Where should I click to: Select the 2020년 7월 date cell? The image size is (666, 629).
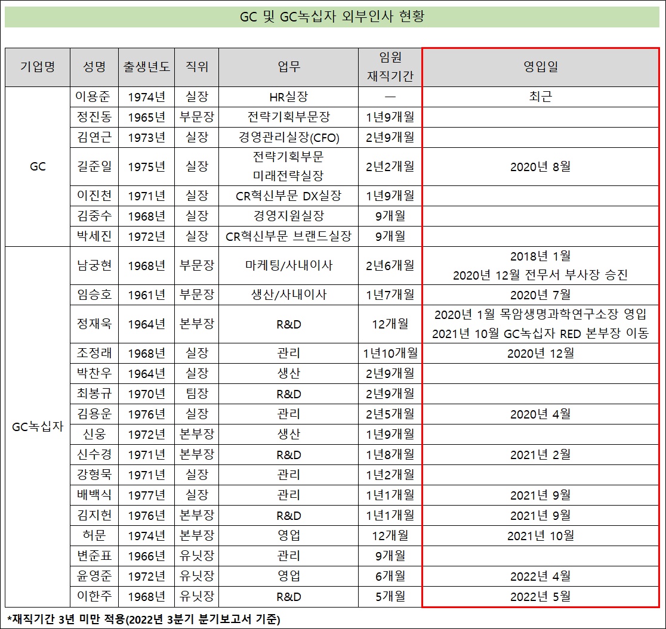click(540, 295)
